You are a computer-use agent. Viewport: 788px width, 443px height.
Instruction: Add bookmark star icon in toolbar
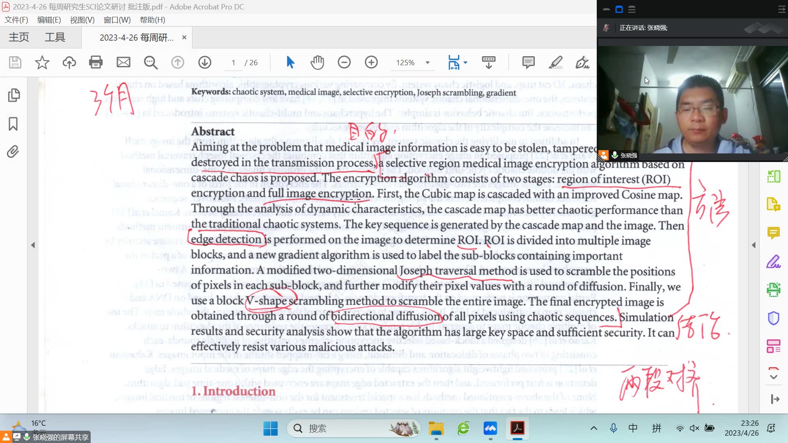point(42,62)
